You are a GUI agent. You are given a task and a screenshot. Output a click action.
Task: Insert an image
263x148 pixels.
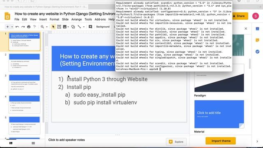[65, 27]
